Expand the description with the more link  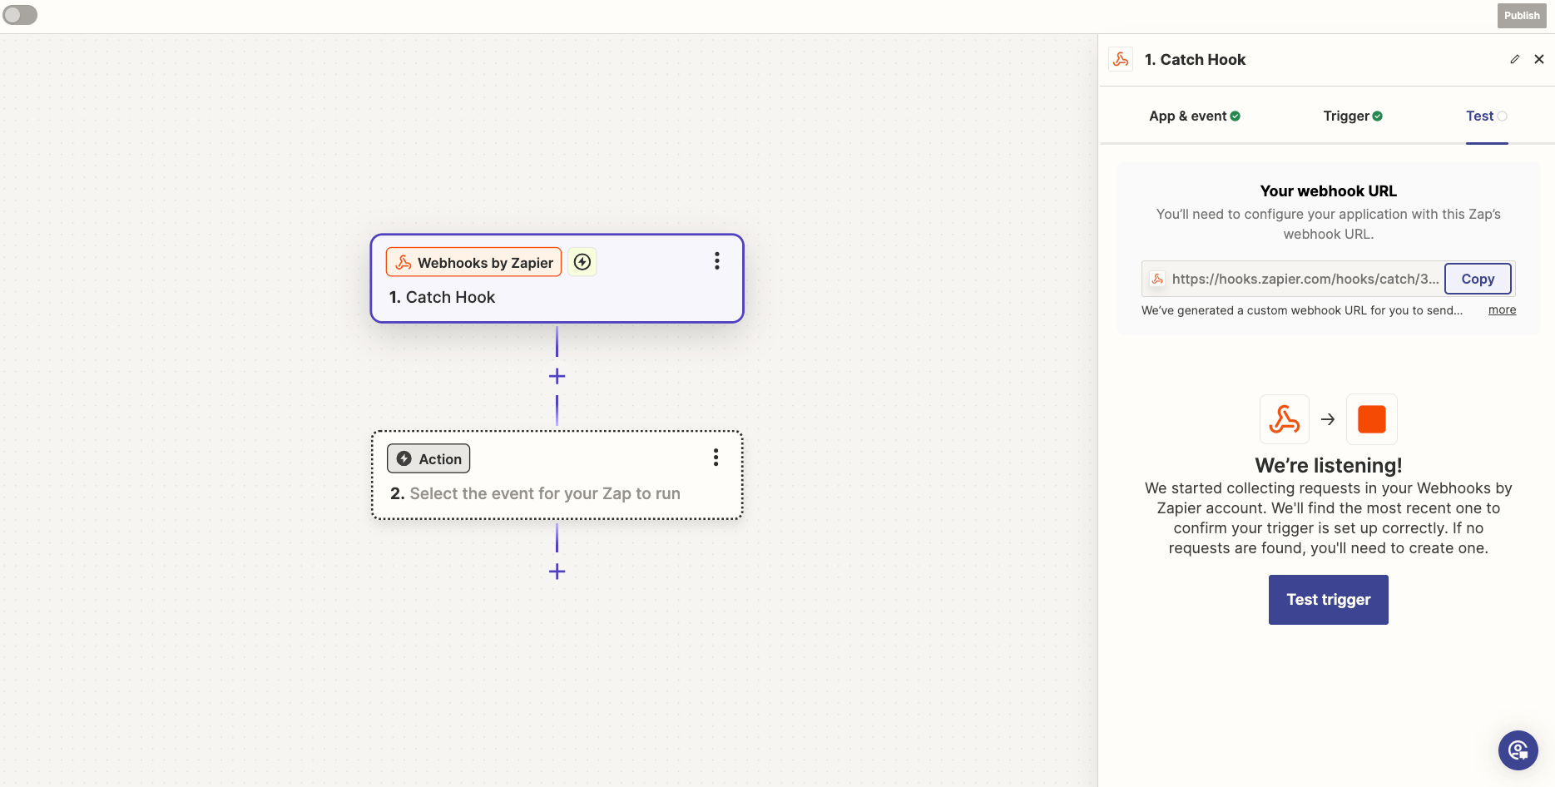[1502, 310]
